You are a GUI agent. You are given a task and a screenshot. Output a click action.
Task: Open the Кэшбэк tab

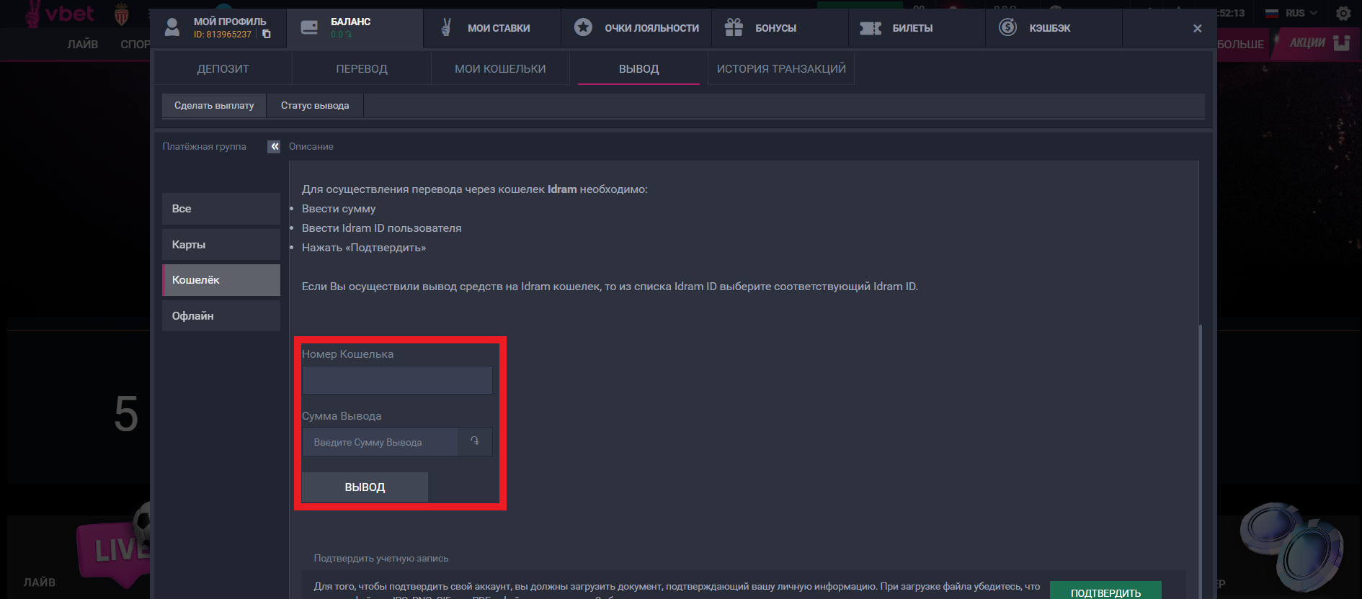pos(1054,28)
